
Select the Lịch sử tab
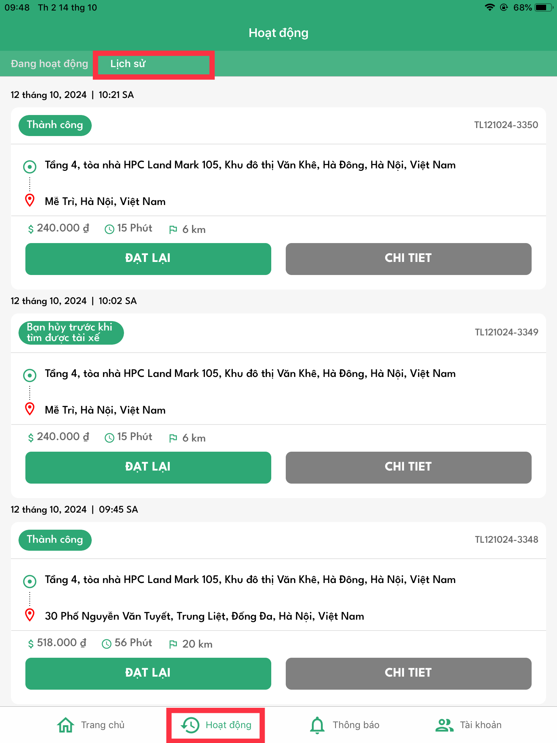pos(128,63)
